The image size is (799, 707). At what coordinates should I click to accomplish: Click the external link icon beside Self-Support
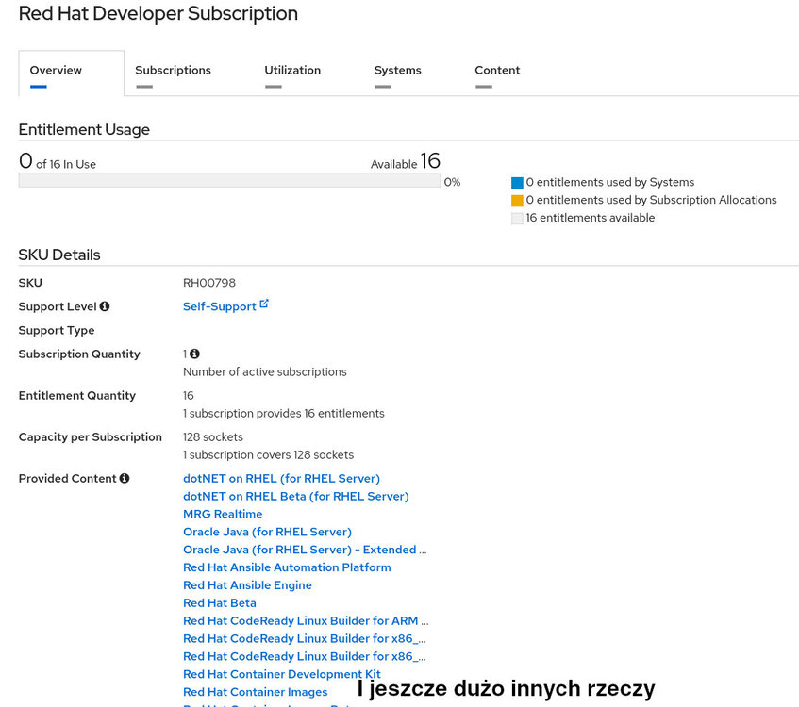(264, 304)
